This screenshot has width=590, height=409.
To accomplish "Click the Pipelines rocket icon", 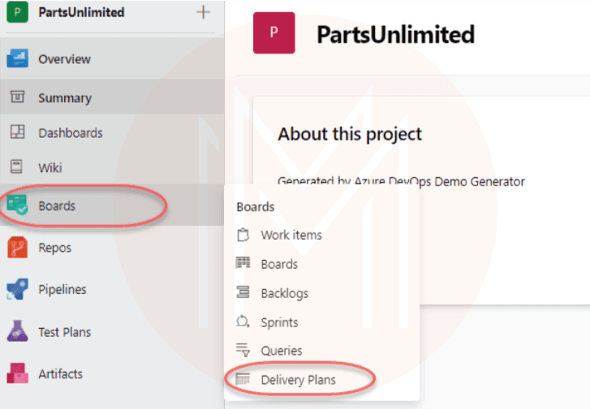I will 18,289.
